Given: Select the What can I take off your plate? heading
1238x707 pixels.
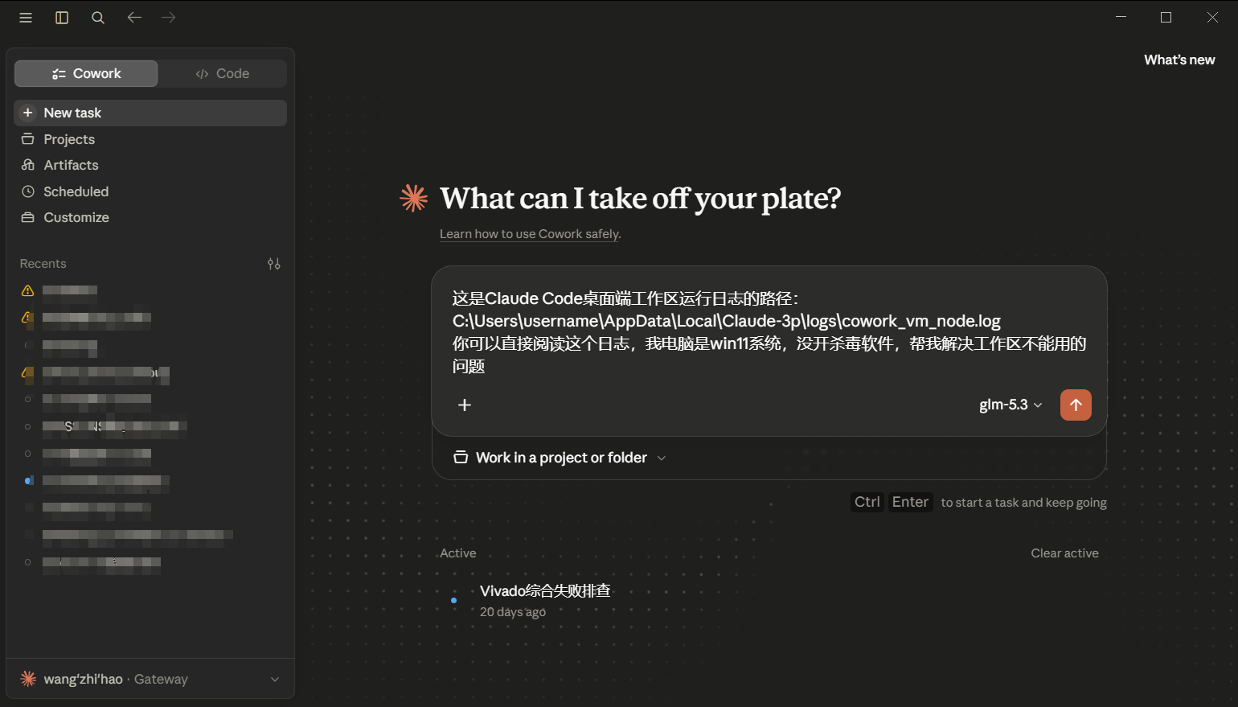Looking at the screenshot, I should click(x=641, y=198).
